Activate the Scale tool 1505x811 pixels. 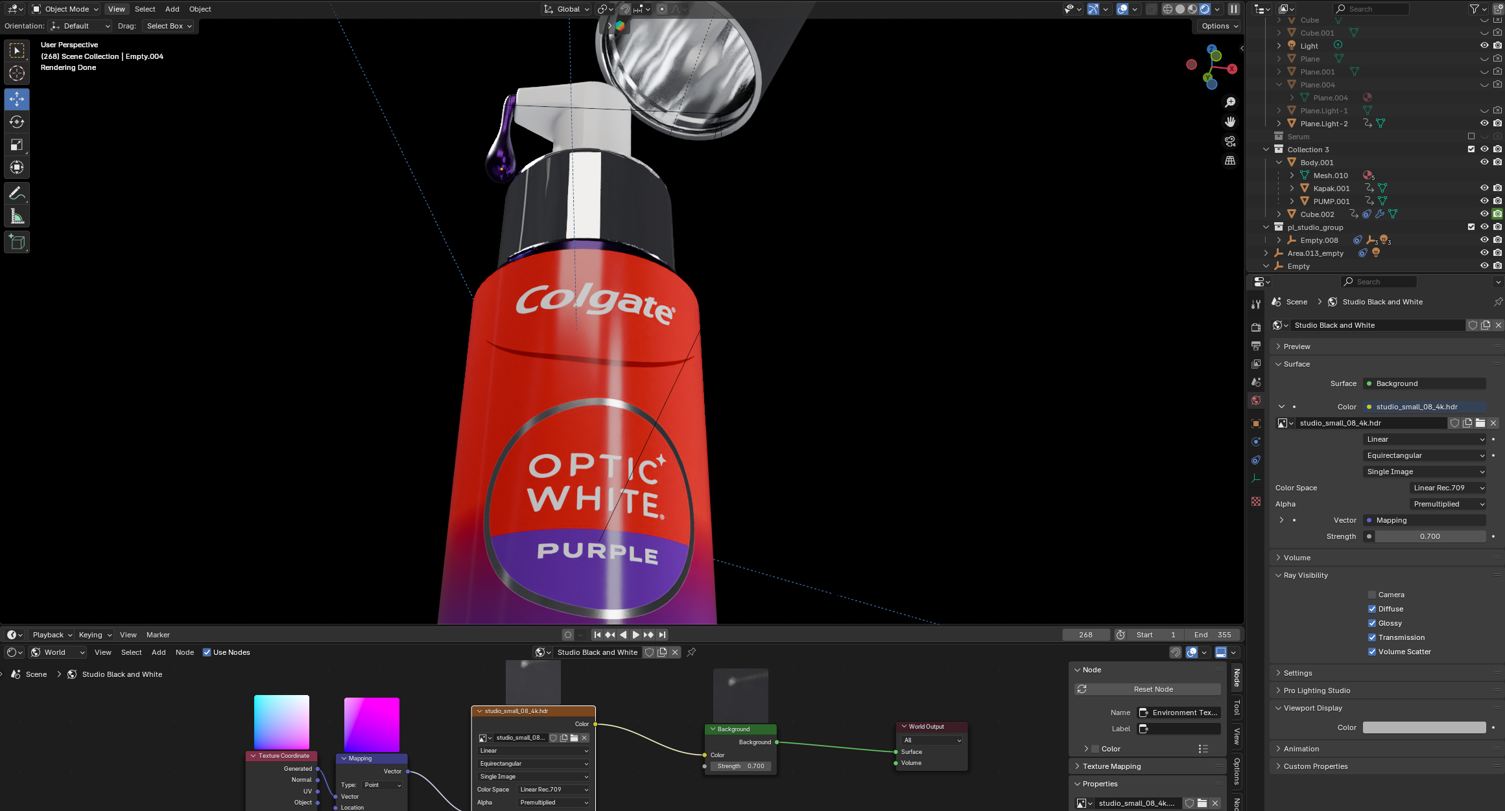click(17, 144)
